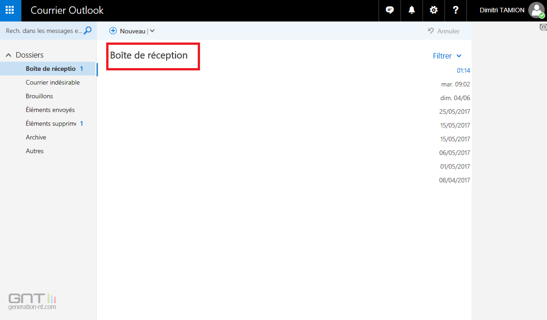Open the Filtrer dropdown
Screen dimensions: 547x320
[x=447, y=56]
